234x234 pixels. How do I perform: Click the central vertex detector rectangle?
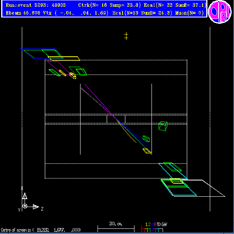(x=116, y=119)
